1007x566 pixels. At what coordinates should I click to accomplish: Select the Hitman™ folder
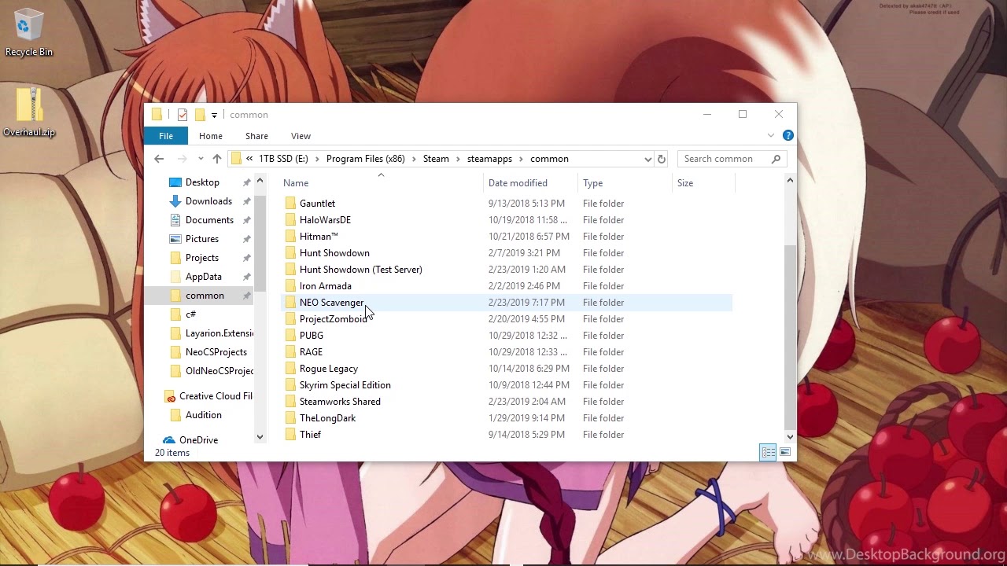tap(319, 237)
